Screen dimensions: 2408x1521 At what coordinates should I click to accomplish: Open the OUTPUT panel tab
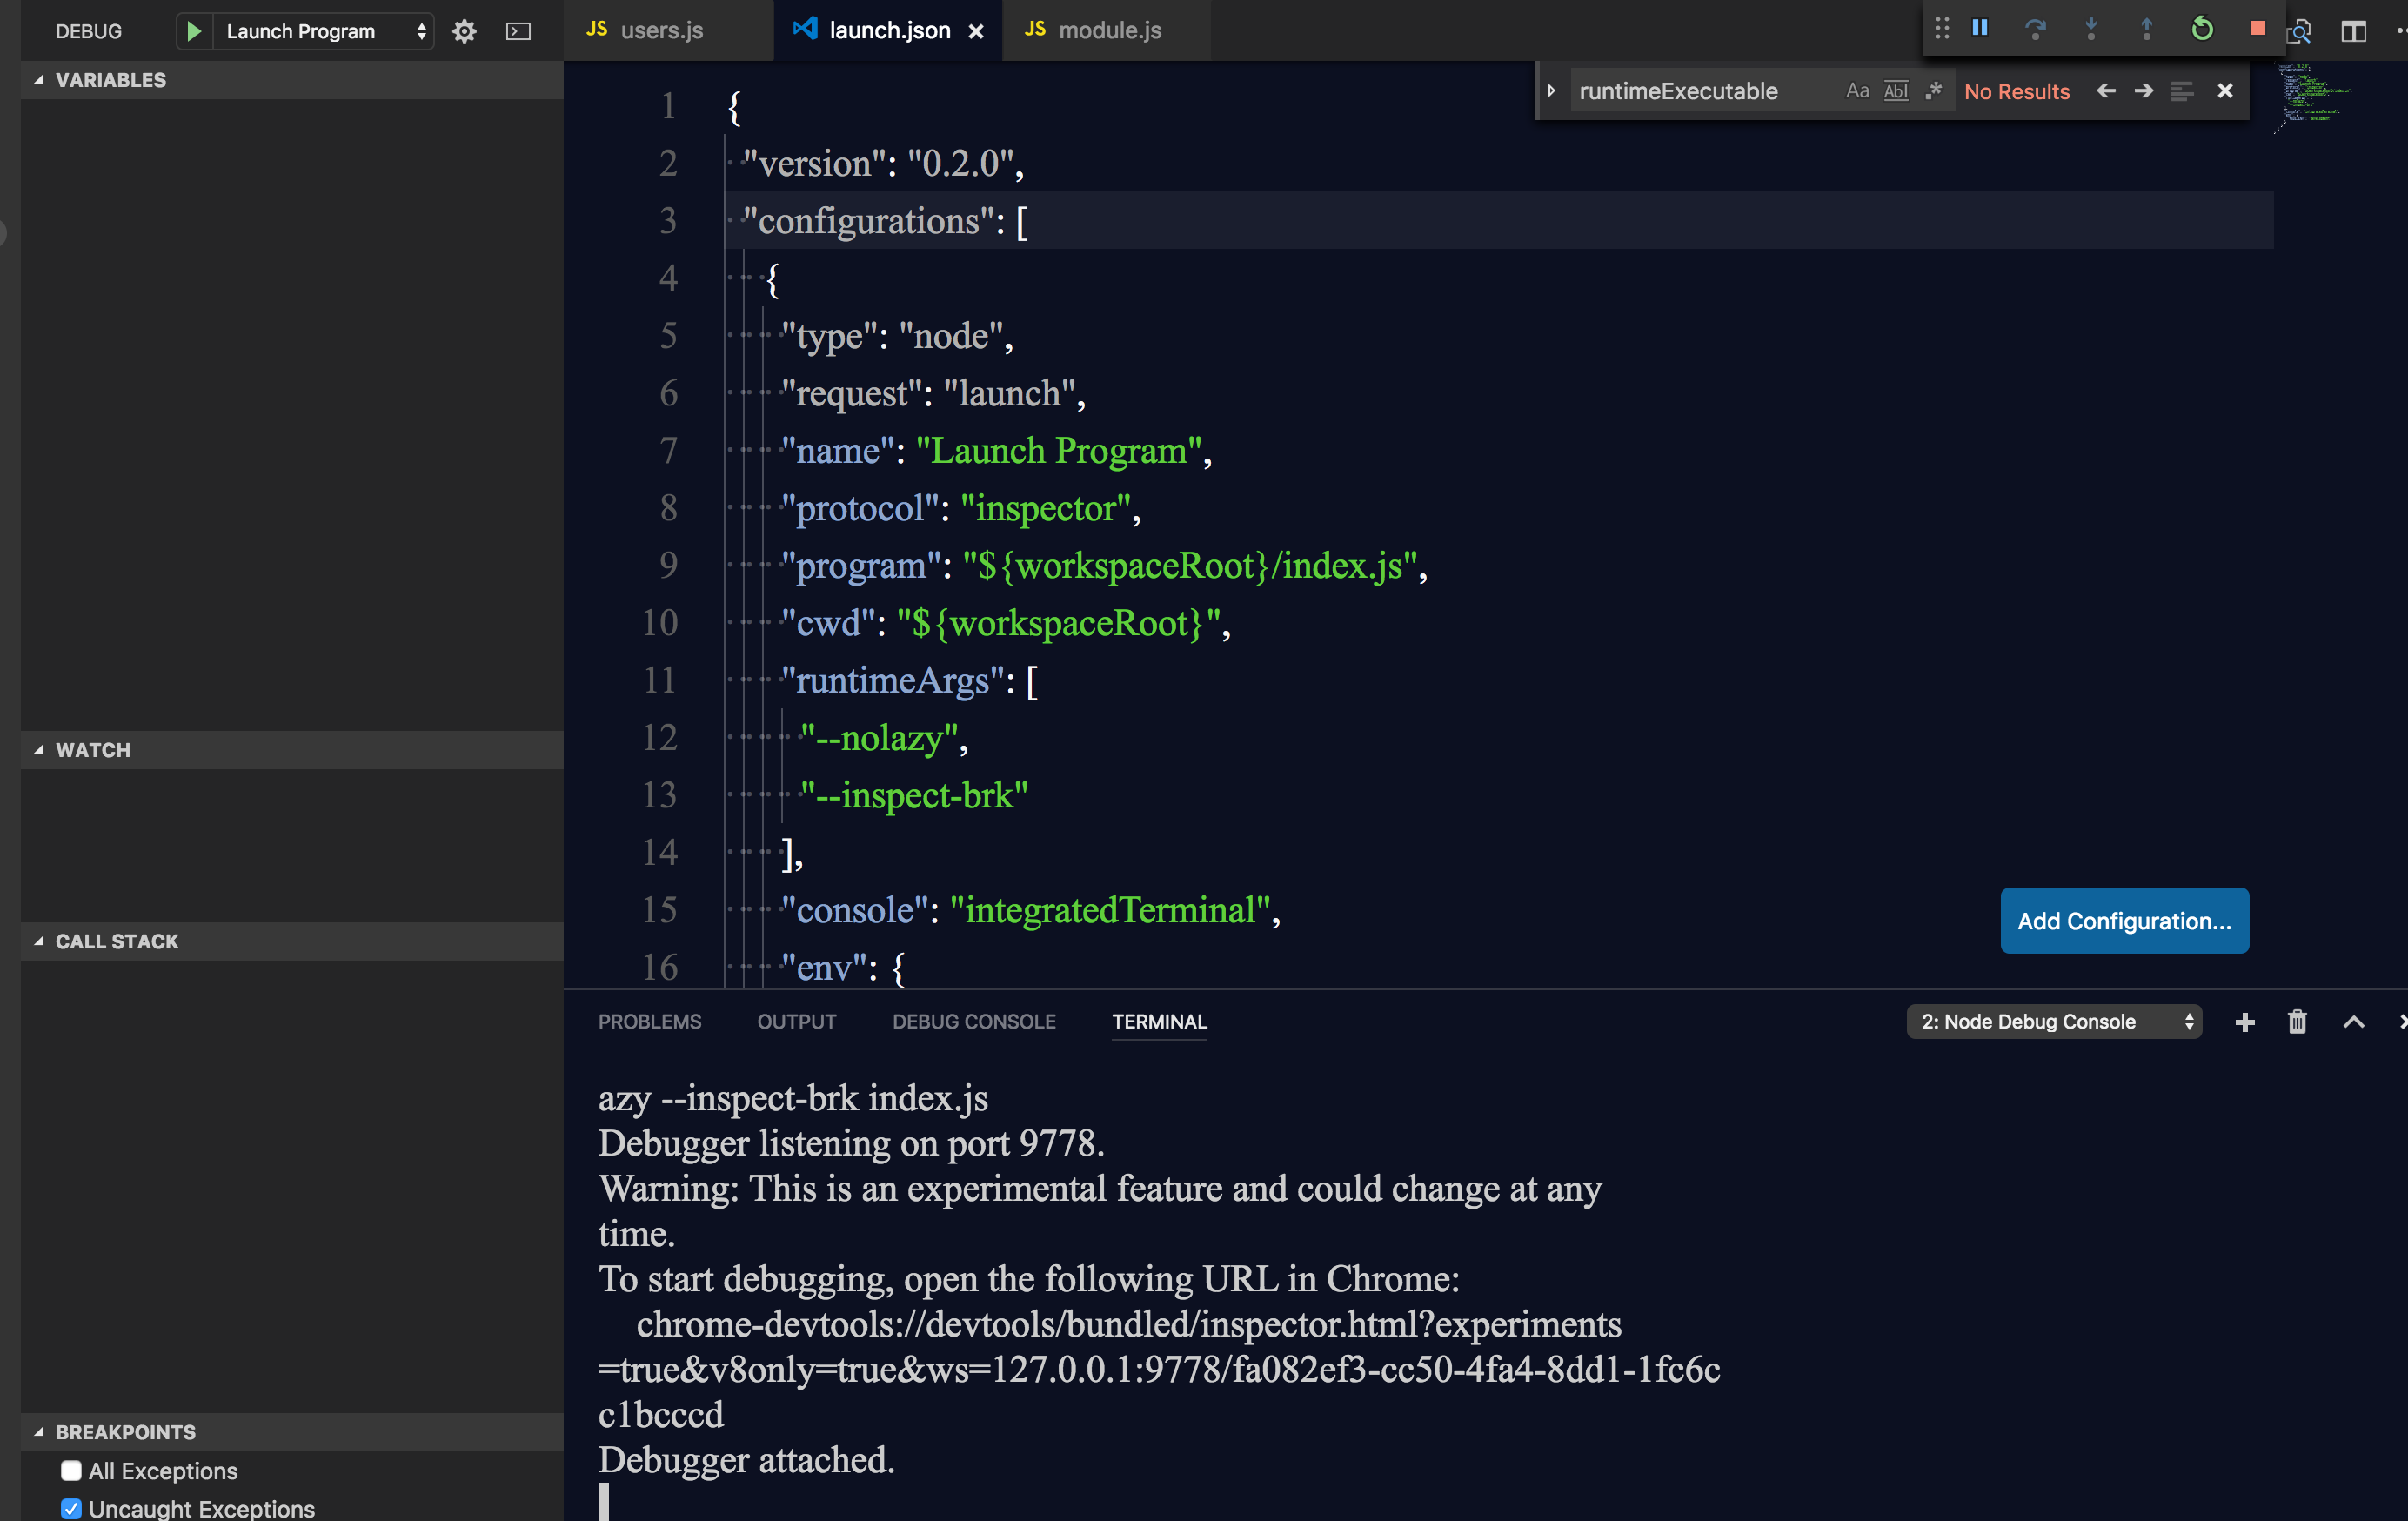tap(797, 1021)
